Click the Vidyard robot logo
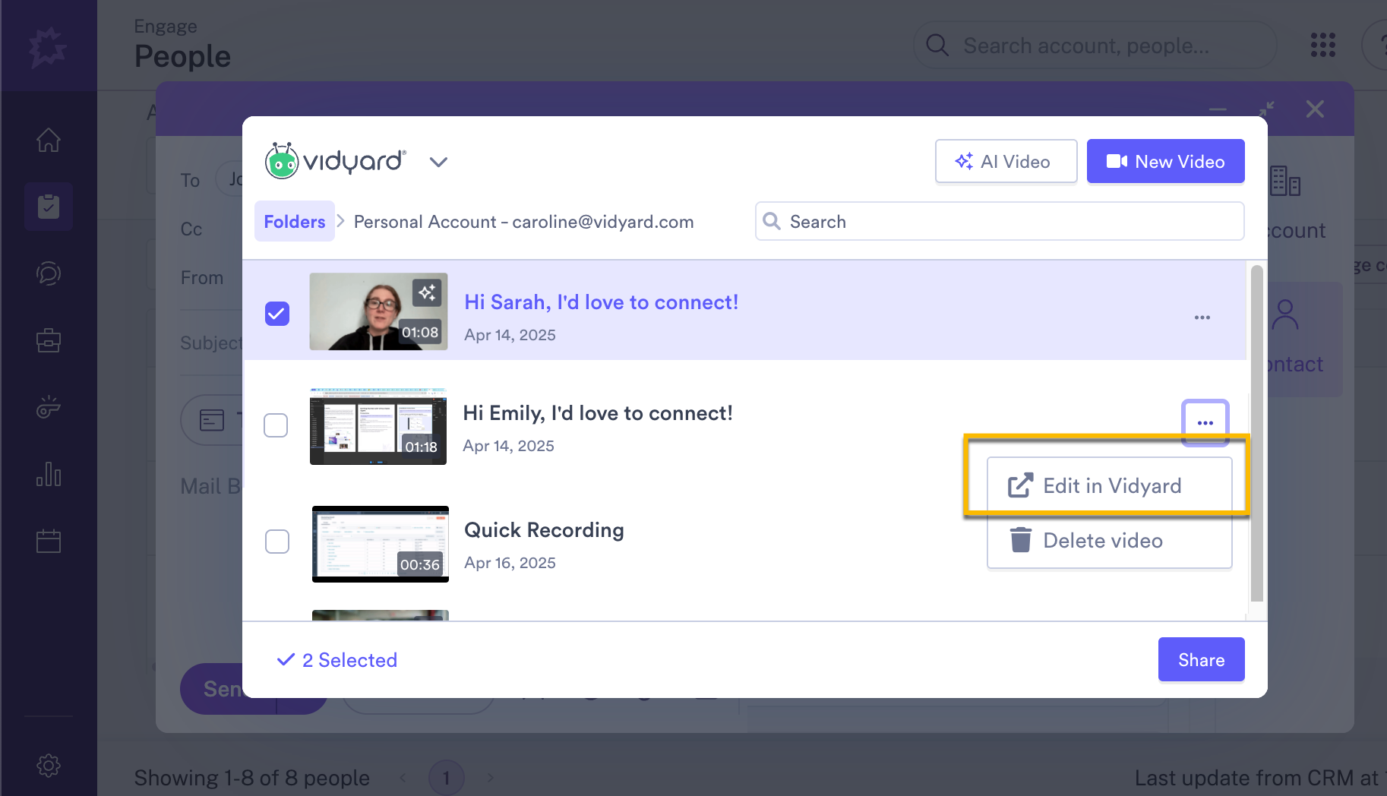Viewport: 1387px width, 796px height. (x=282, y=161)
